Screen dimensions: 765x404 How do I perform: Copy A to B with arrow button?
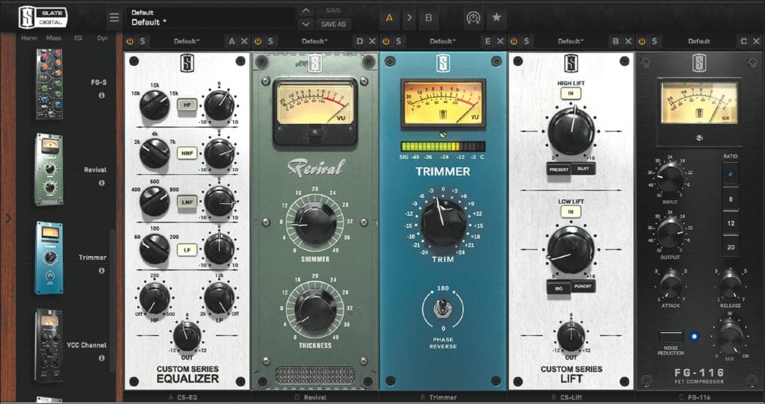[409, 18]
